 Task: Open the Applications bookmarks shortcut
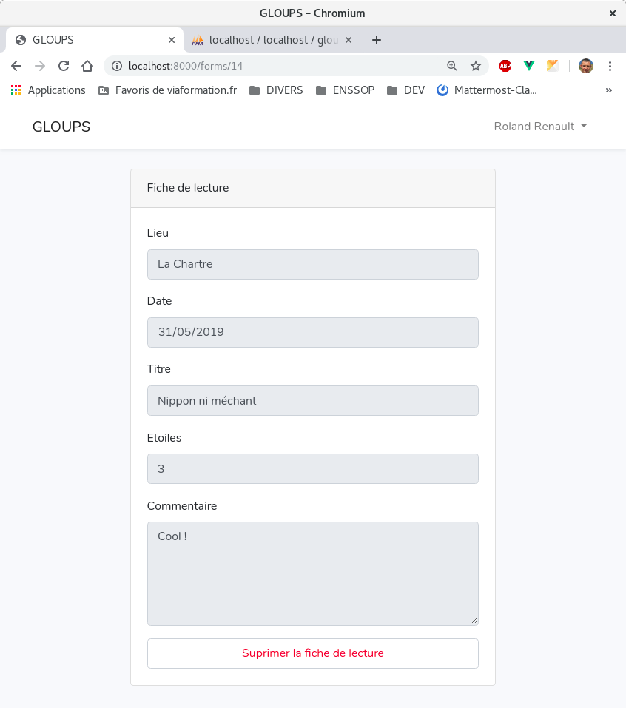[x=48, y=90]
